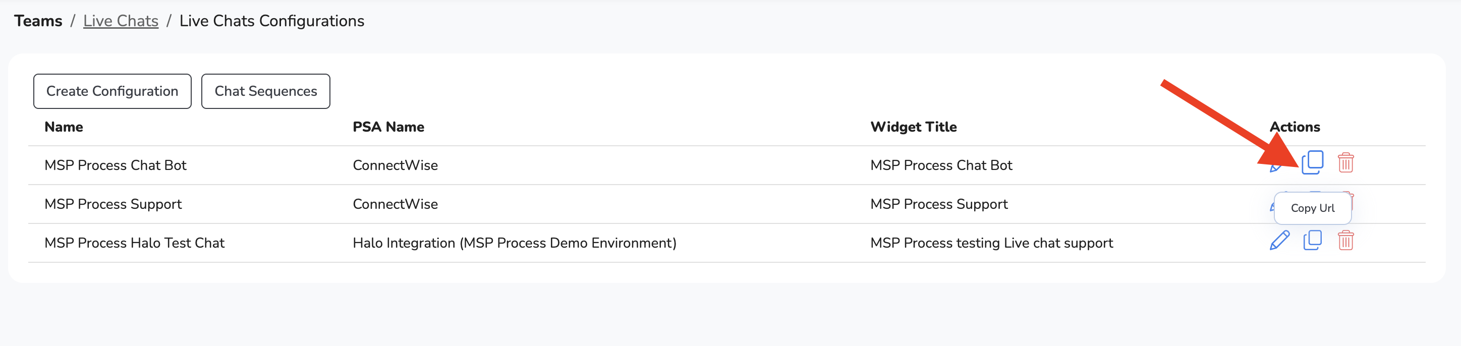
Task: Go back to the Live Chats breadcrumb link
Action: coord(121,21)
